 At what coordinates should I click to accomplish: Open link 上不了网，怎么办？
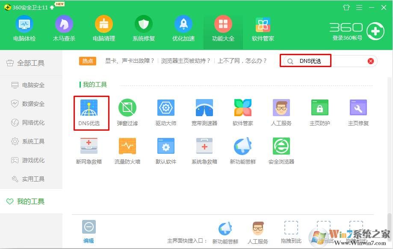[242, 61]
